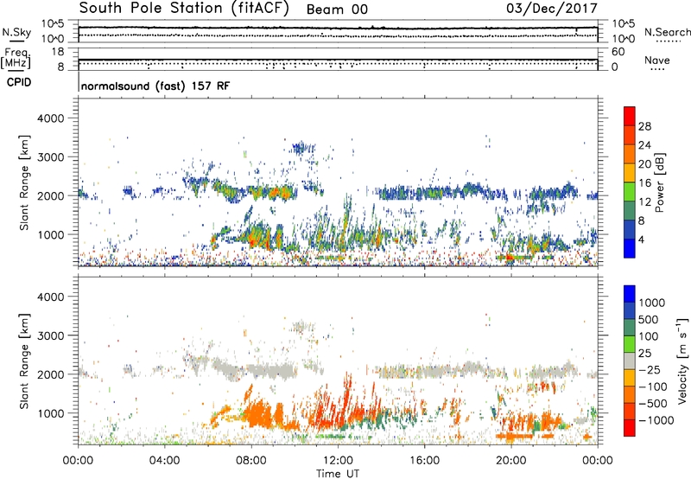Click the '60' label right of frequency panel
The image size is (691, 479).
click(x=618, y=52)
